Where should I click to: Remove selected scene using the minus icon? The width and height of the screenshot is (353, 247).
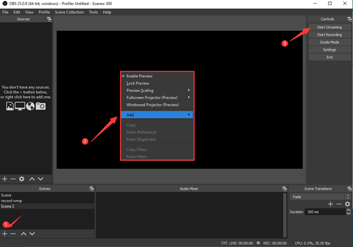coord(13,234)
